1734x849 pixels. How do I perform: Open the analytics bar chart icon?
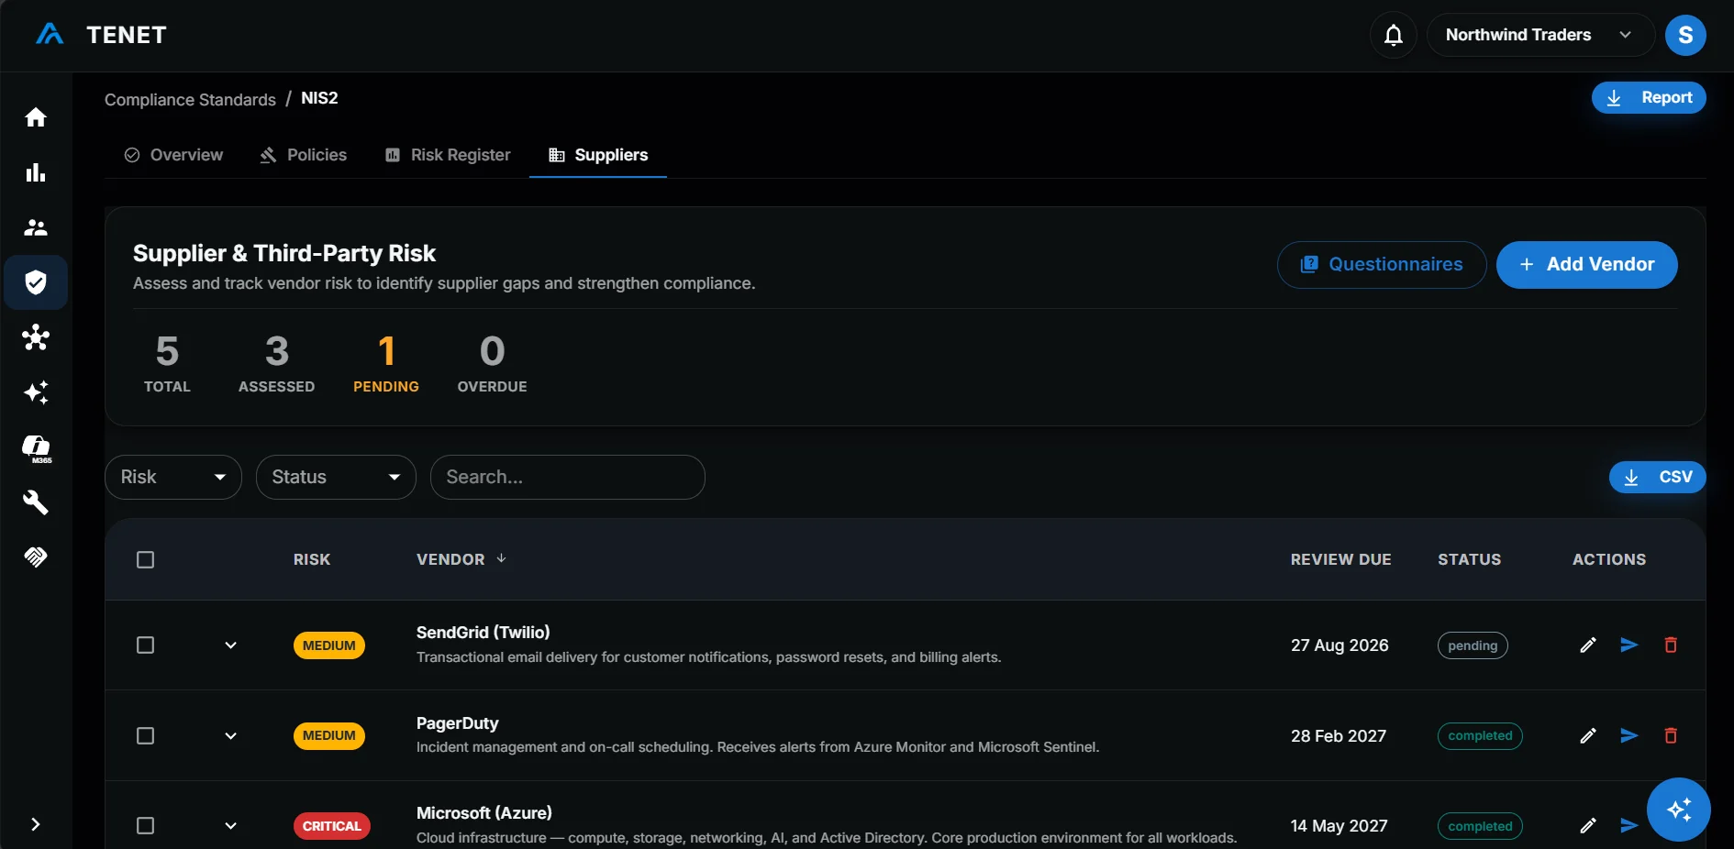36,172
